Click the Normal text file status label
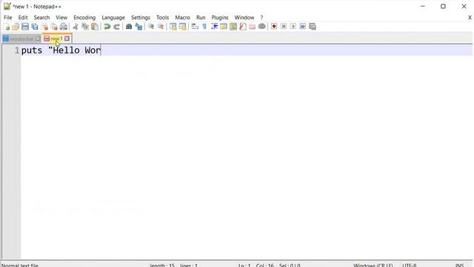Image resolution: width=474 pixels, height=267 pixels. point(20,265)
